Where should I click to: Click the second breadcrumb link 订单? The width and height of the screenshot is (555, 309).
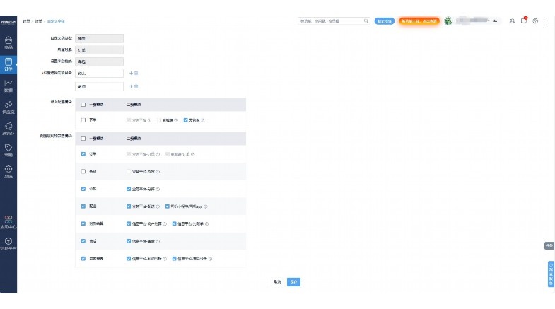pos(38,21)
